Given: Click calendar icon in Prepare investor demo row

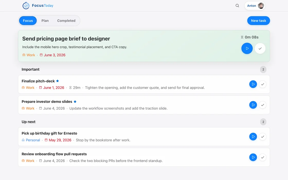Looking at the screenshot, I should tap(41, 108).
